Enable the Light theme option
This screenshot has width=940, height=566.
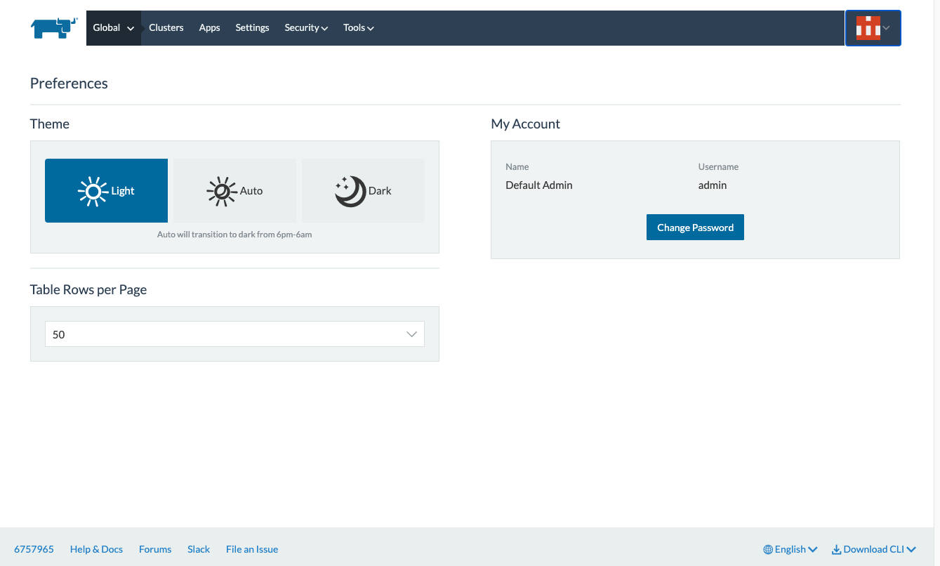106,190
